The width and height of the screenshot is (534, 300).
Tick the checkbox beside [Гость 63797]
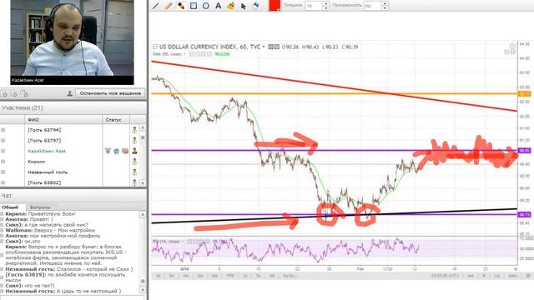pyautogui.click(x=3, y=141)
